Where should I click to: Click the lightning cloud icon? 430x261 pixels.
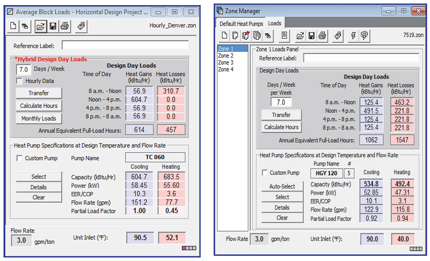tap(364, 36)
